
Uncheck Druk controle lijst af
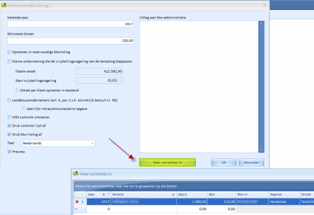point(9,126)
